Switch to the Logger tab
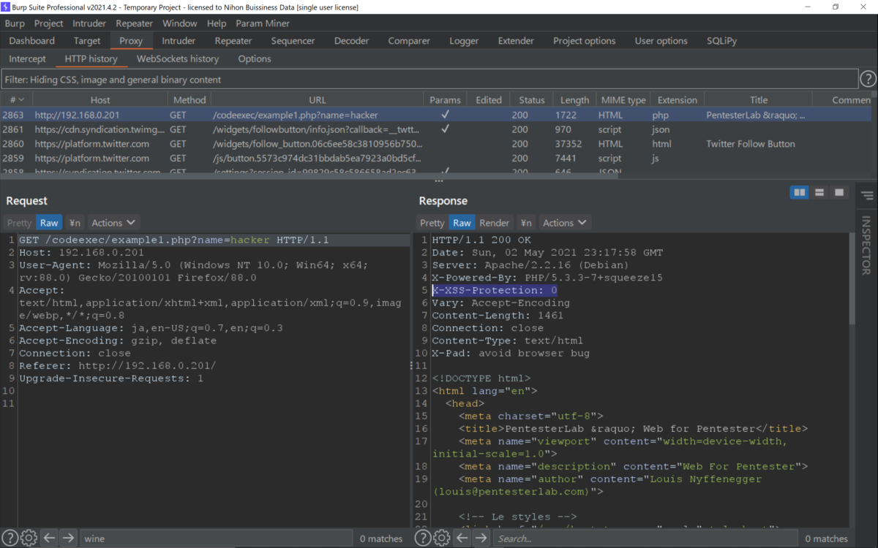The height and width of the screenshot is (548, 878). coord(464,41)
